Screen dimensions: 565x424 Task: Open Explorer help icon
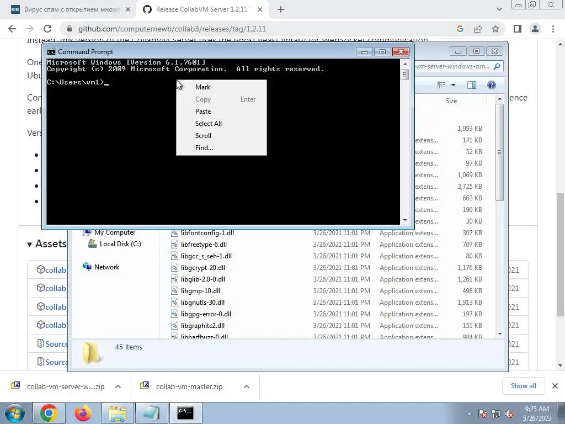click(492, 85)
